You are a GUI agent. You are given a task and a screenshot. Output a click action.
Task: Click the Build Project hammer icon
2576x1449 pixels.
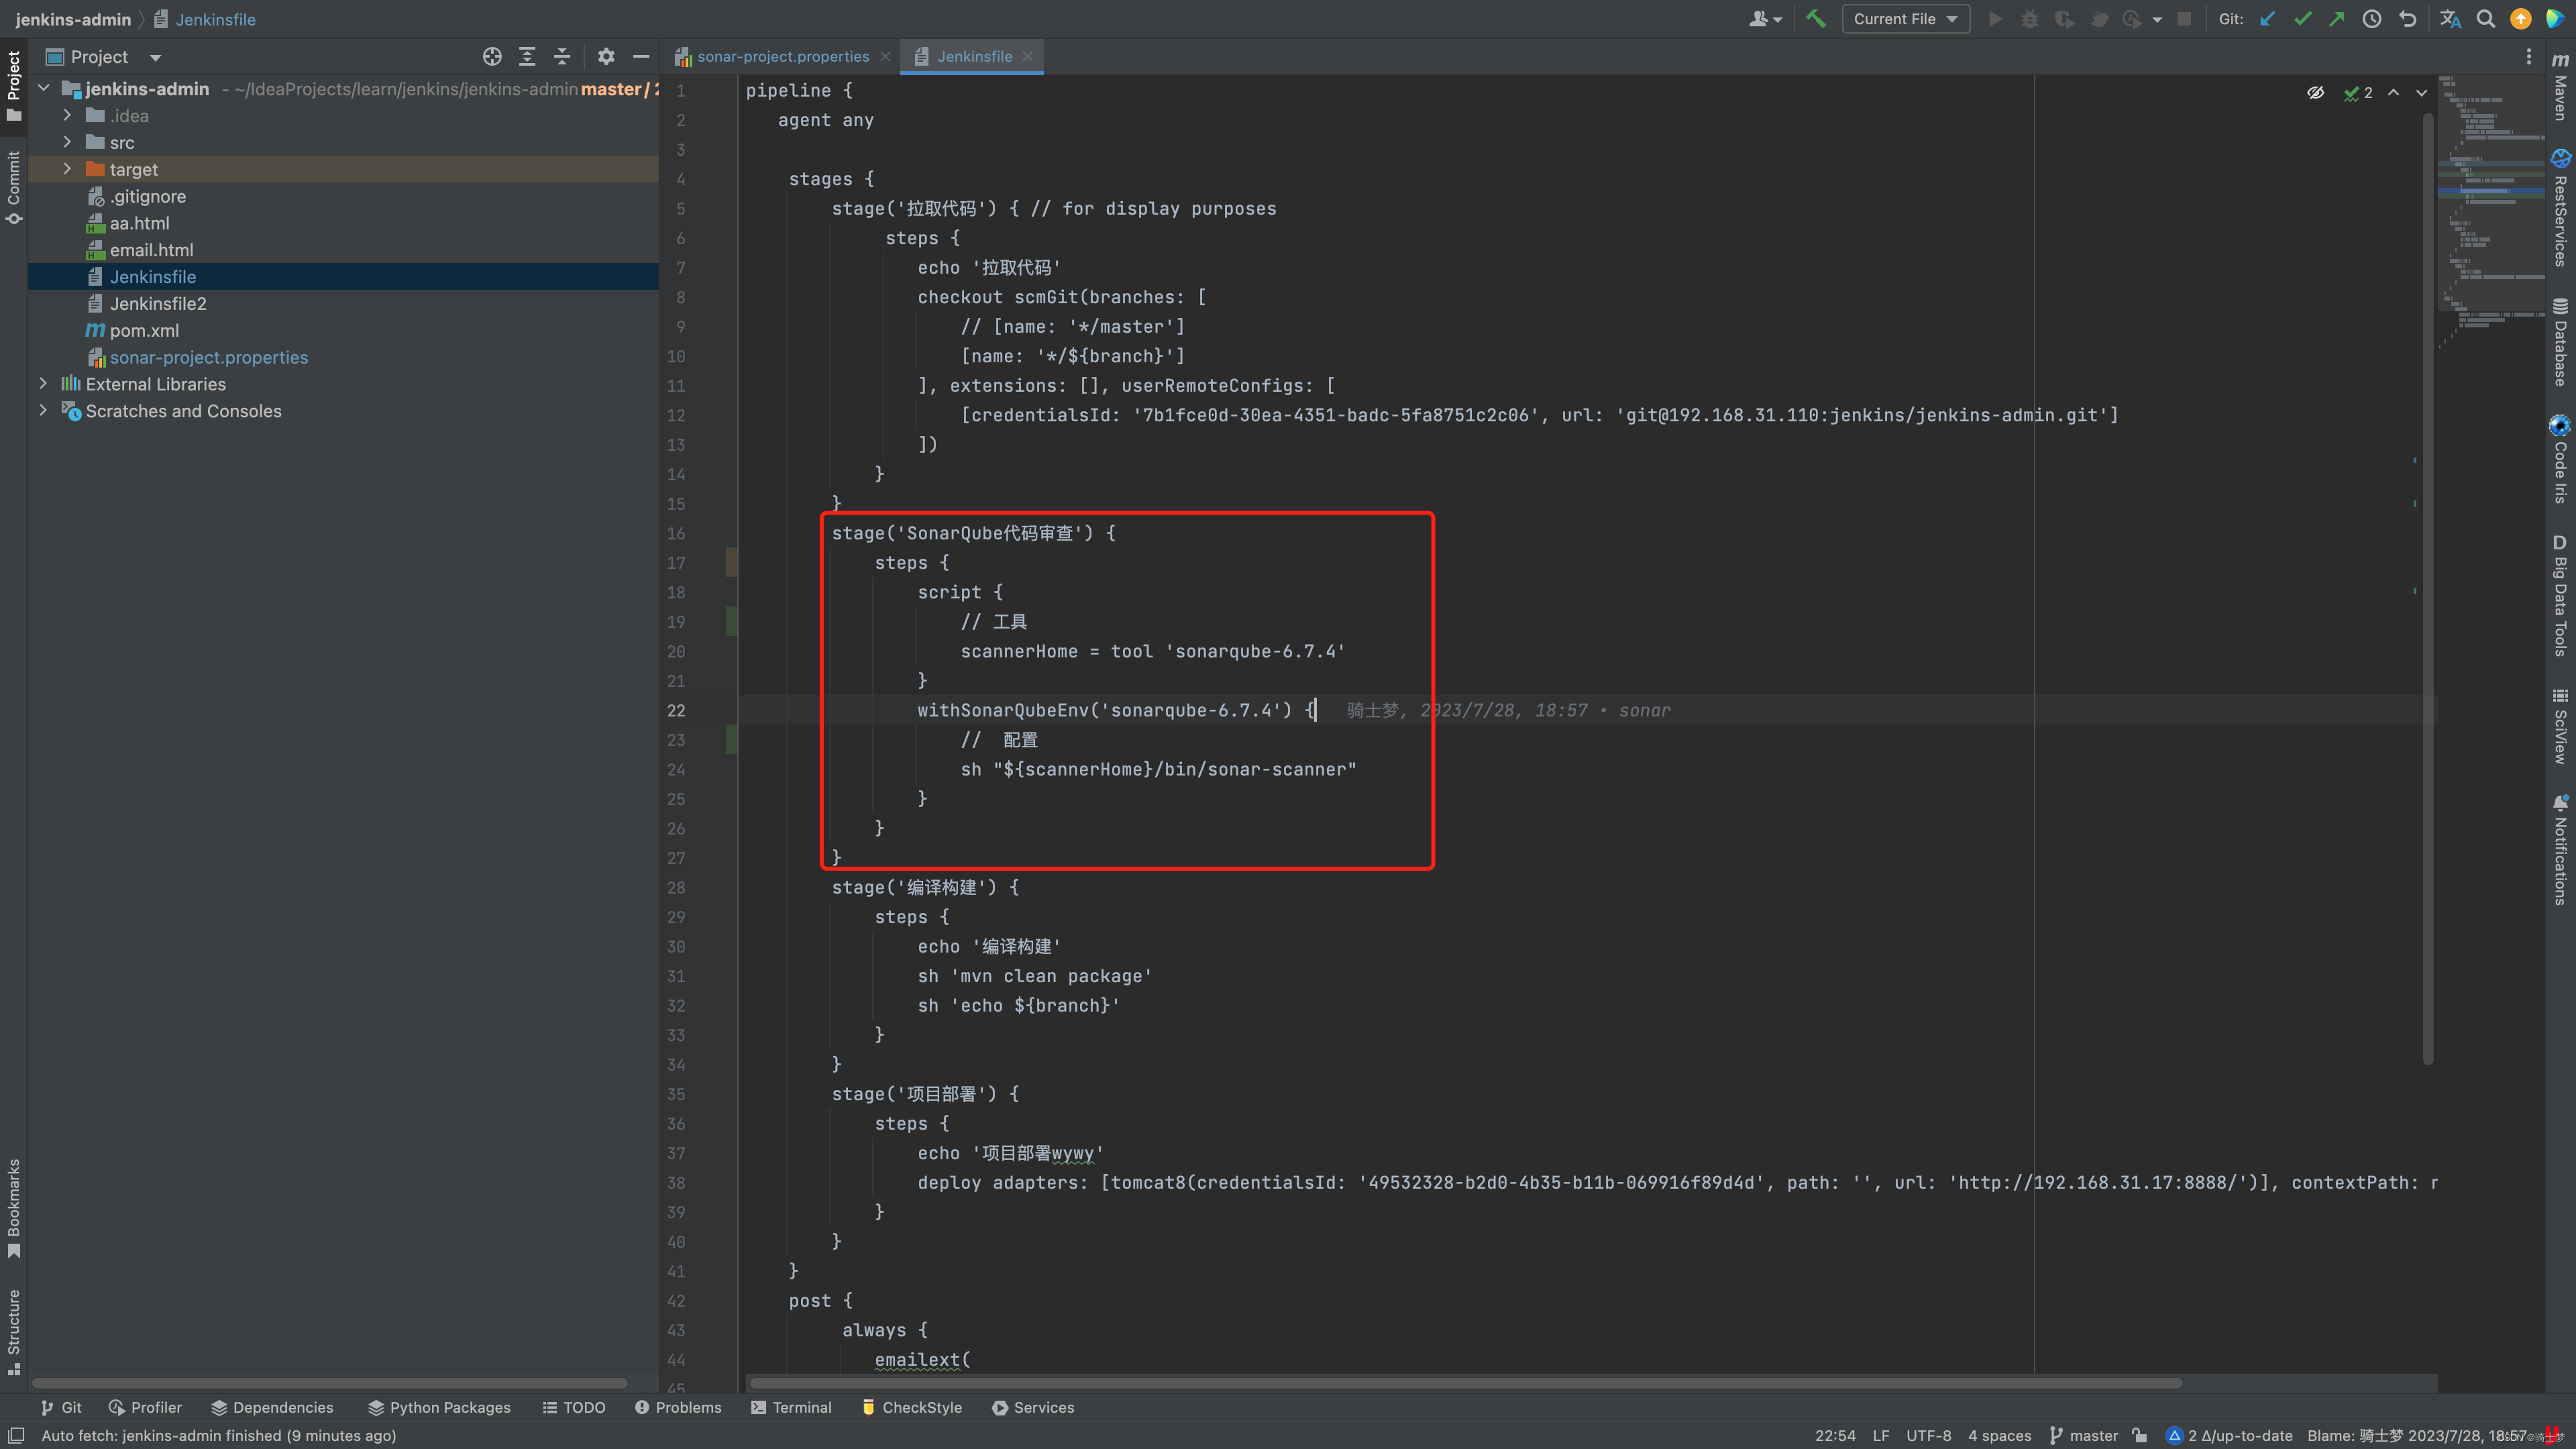tap(1816, 19)
